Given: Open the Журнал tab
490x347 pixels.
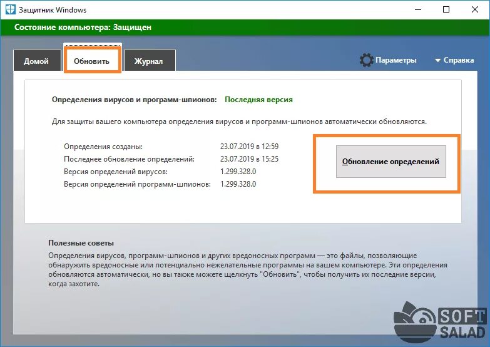Looking at the screenshot, I should (x=150, y=60).
